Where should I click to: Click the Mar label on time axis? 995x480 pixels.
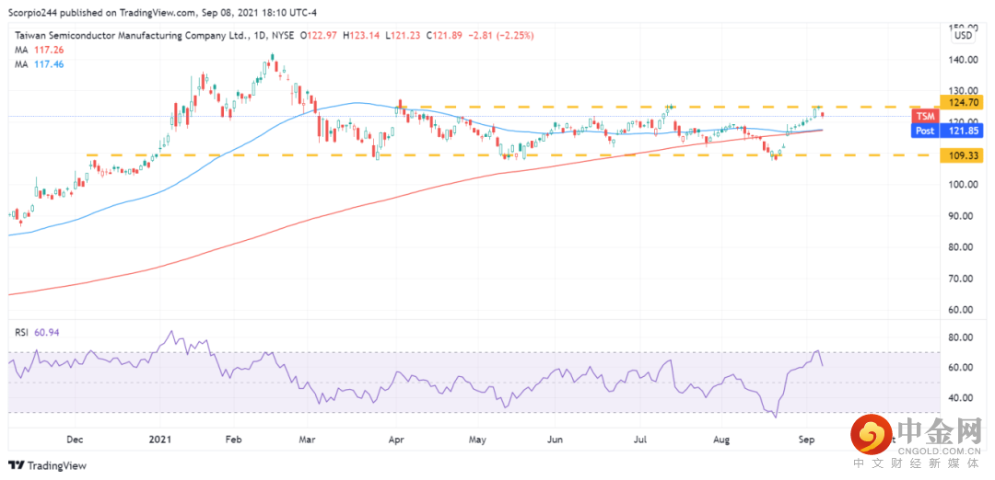pyautogui.click(x=307, y=439)
